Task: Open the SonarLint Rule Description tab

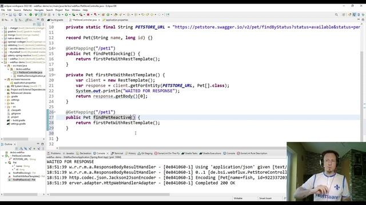Action: (x=252, y=153)
